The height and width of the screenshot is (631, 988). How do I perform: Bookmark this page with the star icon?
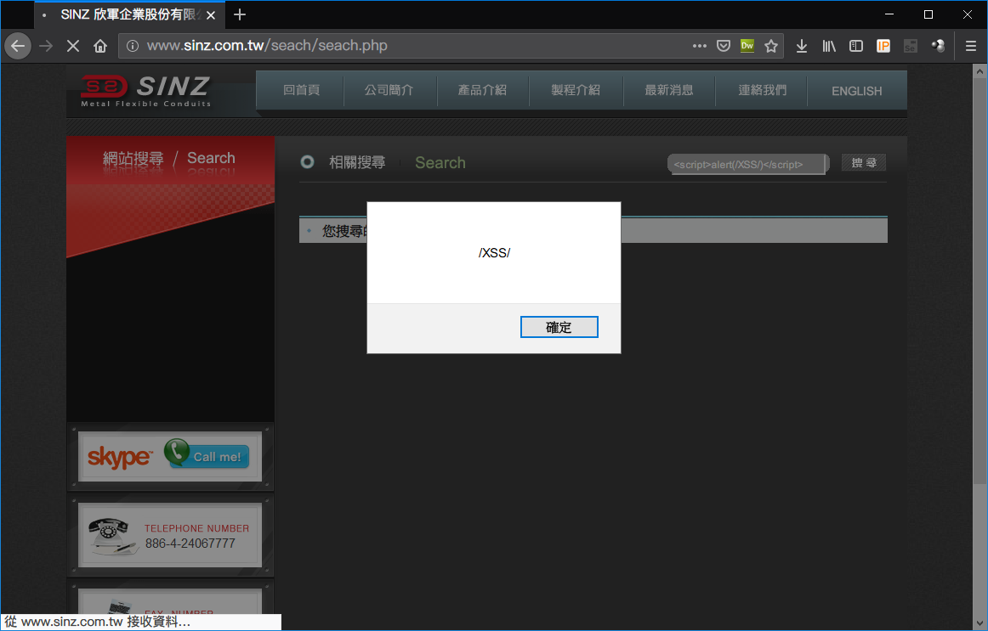coord(770,46)
